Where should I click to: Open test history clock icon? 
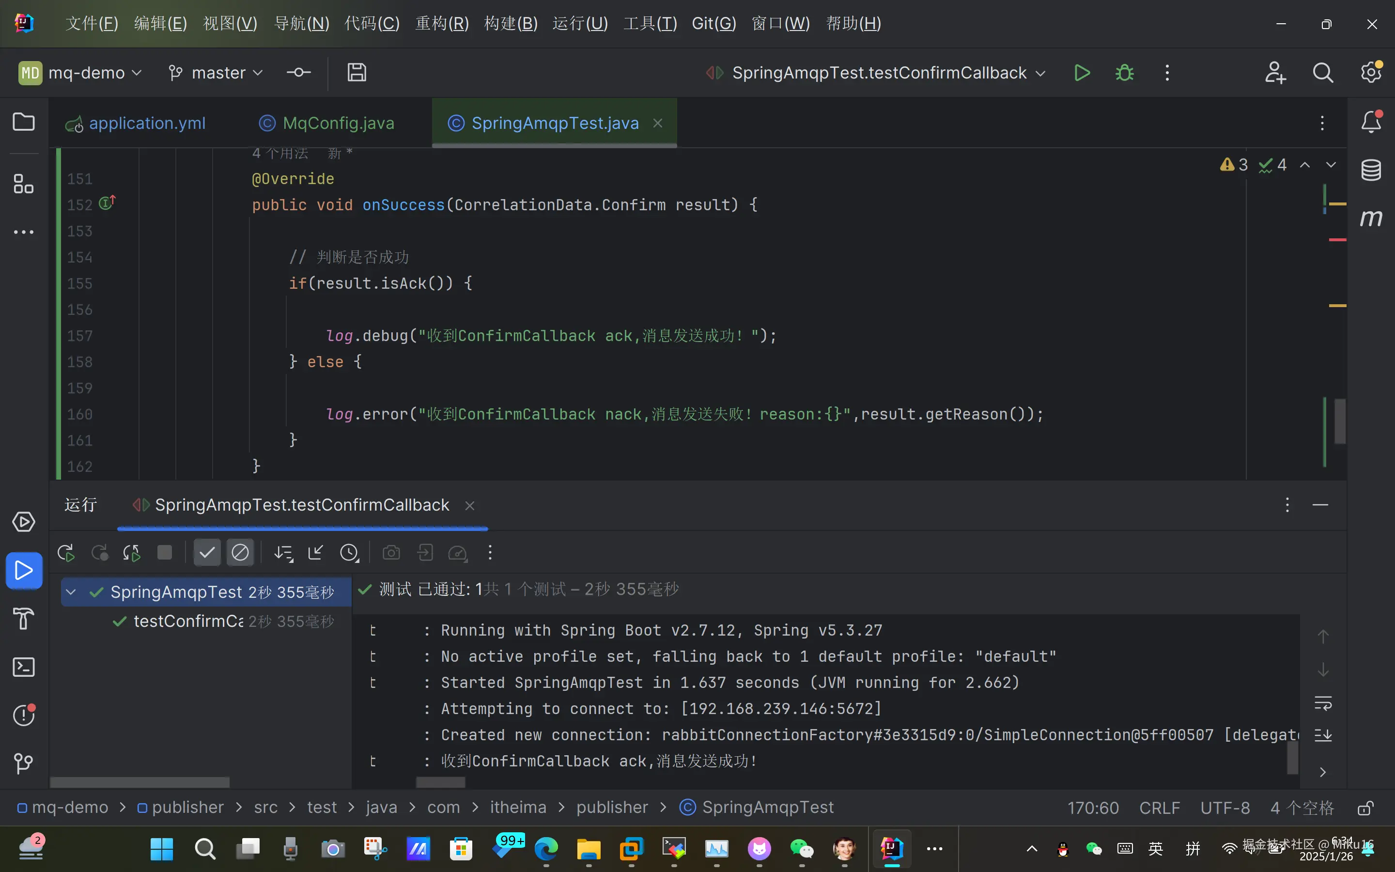(349, 553)
